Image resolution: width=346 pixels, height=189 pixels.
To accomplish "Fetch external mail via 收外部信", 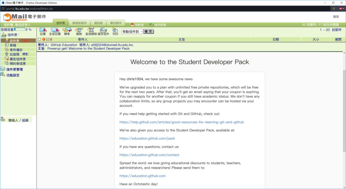I will point(158,25).
